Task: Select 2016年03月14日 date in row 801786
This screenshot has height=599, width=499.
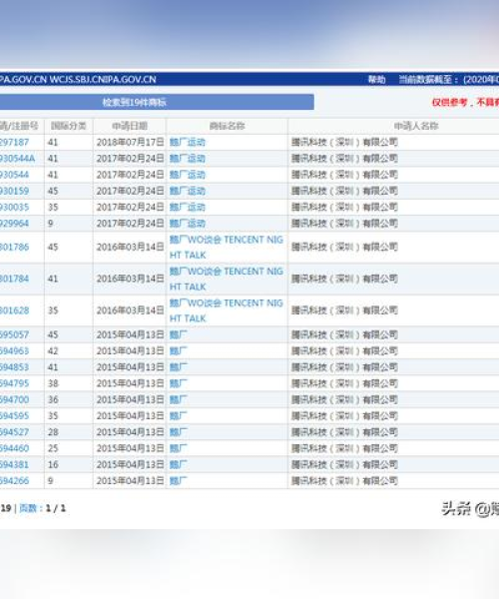Action: click(x=130, y=247)
